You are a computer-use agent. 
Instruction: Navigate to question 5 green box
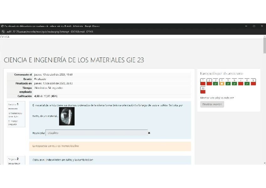[228, 82]
